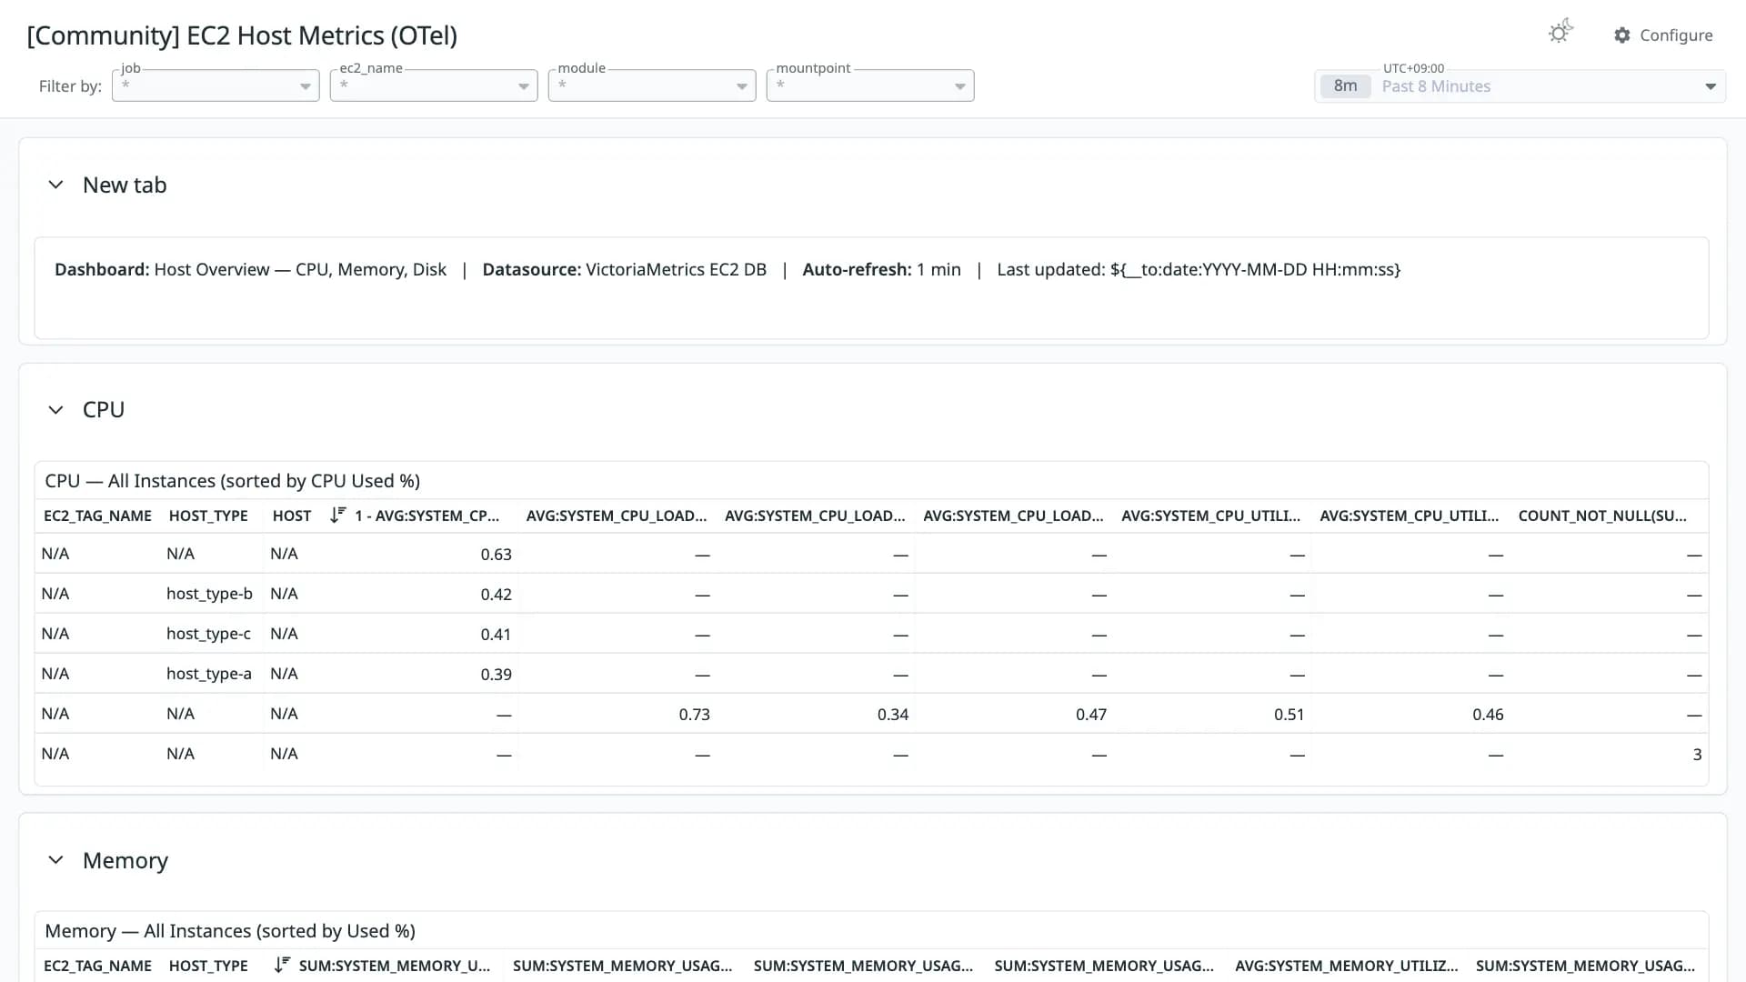Open the mountpoint filter dropdown
The height and width of the screenshot is (982, 1746).
pos(870,85)
